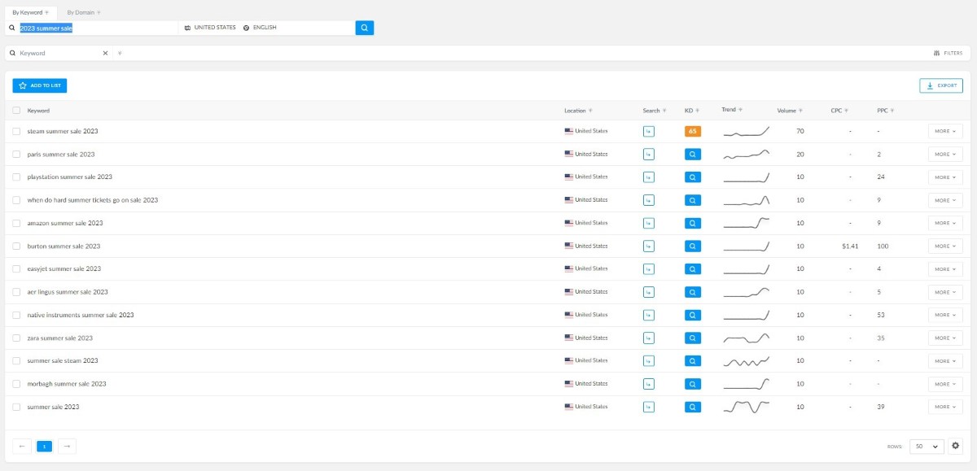Click the $1.41 CPC value

(x=850, y=246)
